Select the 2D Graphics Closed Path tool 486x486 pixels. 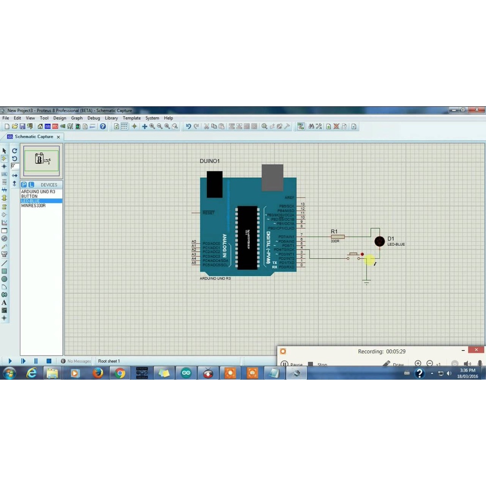[x=4, y=294]
